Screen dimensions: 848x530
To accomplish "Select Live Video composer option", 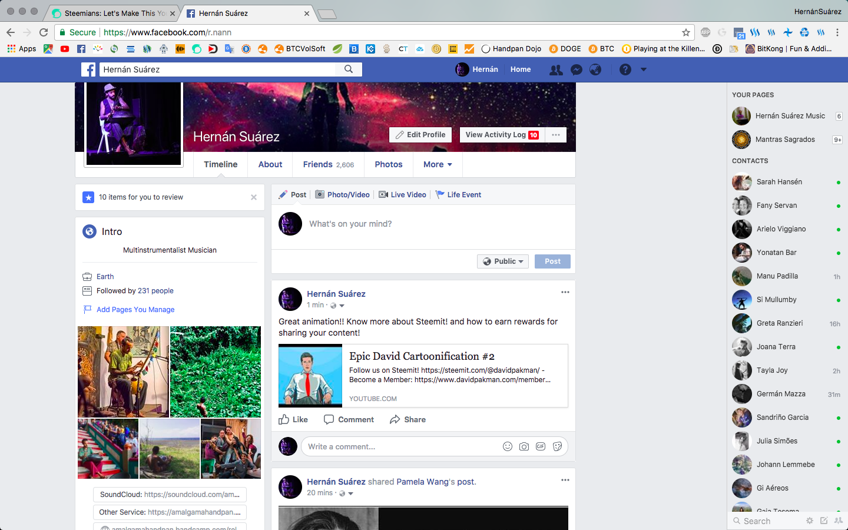I will click(x=402, y=195).
